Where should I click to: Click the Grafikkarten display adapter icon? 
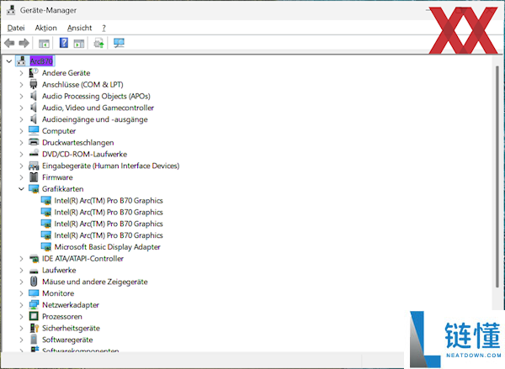pos(34,189)
